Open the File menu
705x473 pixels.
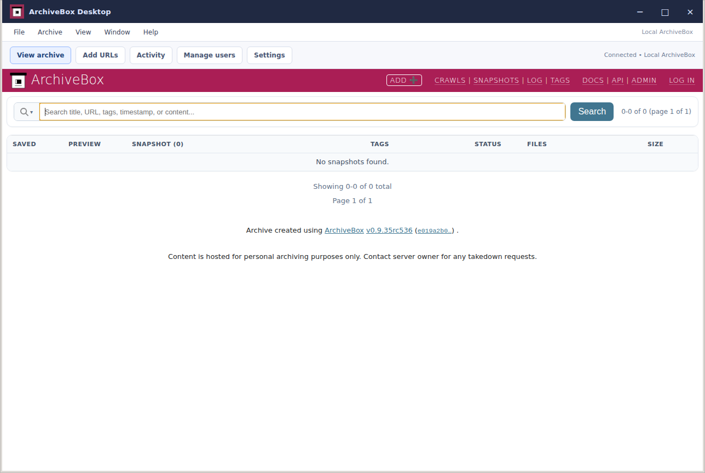19,32
